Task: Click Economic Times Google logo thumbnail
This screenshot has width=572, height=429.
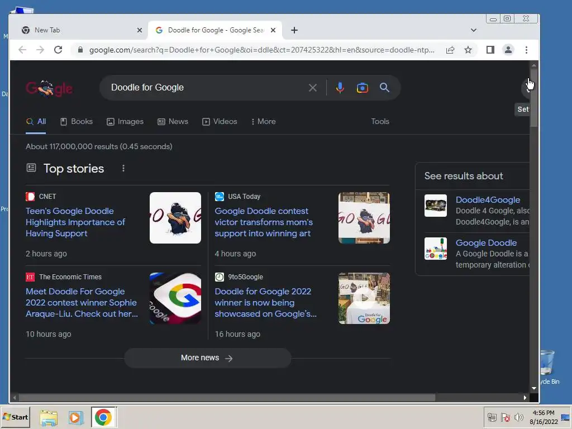Action: (175, 298)
